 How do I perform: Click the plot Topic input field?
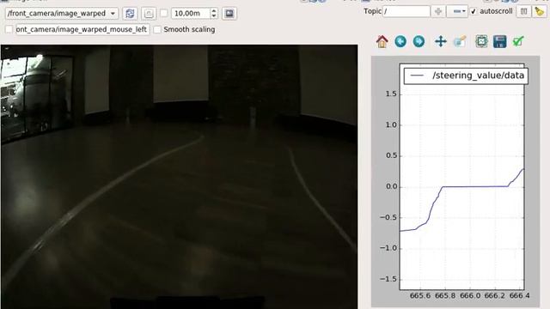click(x=406, y=11)
